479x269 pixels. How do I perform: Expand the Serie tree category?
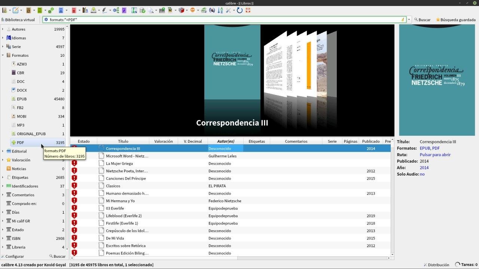[x=3, y=47]
